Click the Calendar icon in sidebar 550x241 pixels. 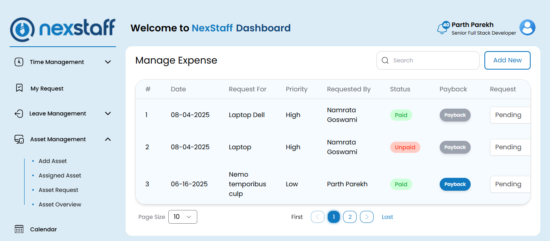click(x=19, y=229)
